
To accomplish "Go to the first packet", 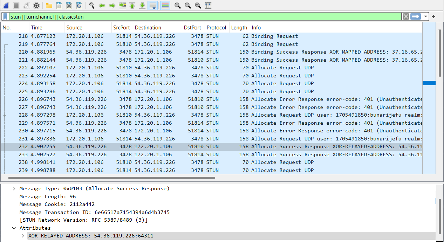I will pyautogui.click(x=132, y=6).
